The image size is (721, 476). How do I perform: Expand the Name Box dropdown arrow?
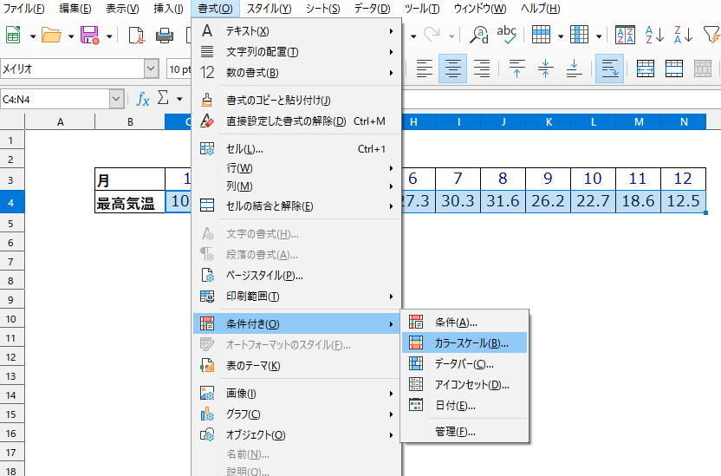coord(117,99)
